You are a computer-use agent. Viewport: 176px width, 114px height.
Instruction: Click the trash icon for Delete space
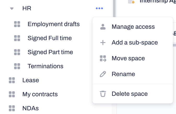[x=103, y=94]
